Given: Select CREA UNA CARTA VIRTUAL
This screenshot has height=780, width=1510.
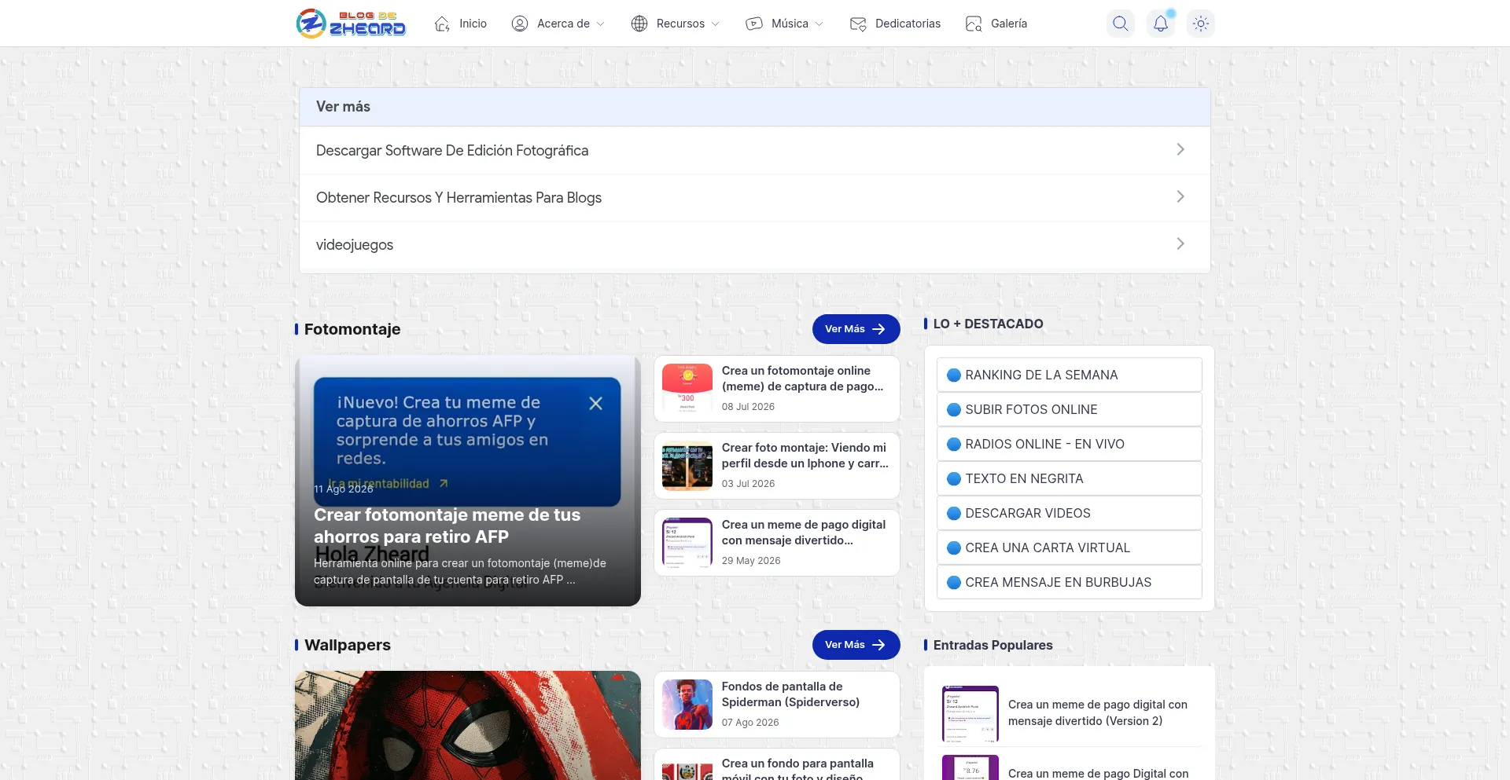Looking at the screenshot, I should (x=1069, y=547).
